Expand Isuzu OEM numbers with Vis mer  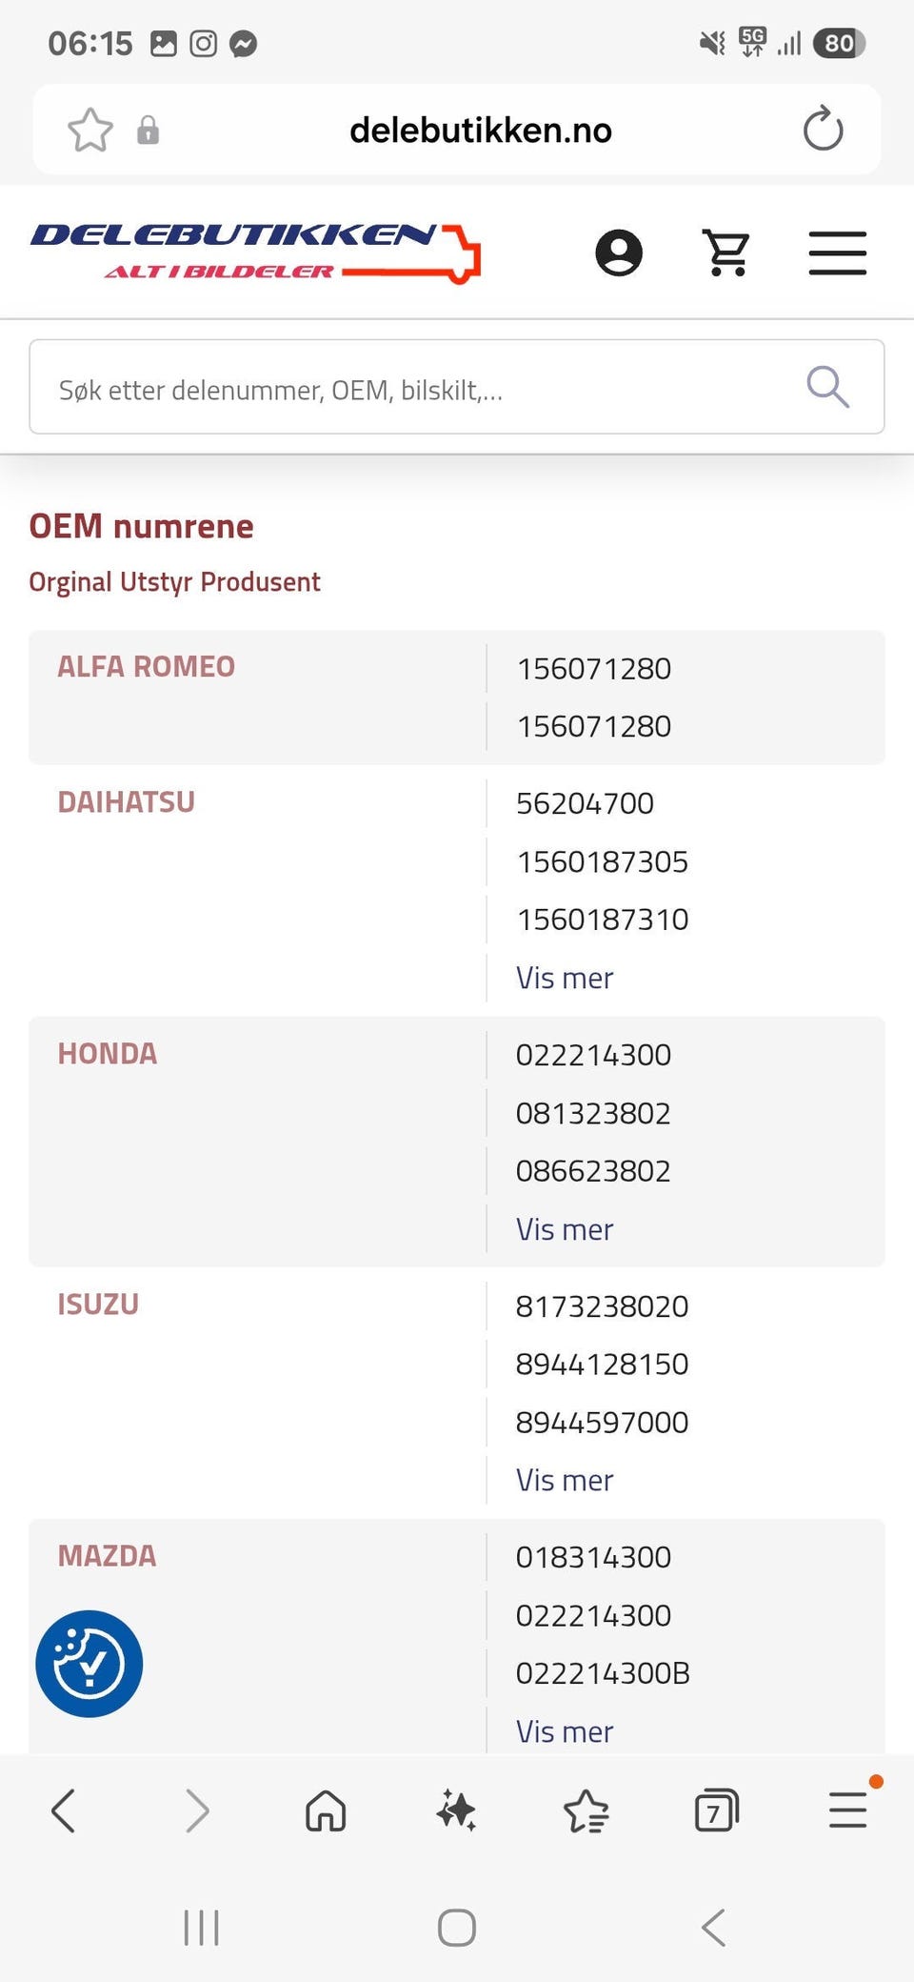coord(565,1480)
